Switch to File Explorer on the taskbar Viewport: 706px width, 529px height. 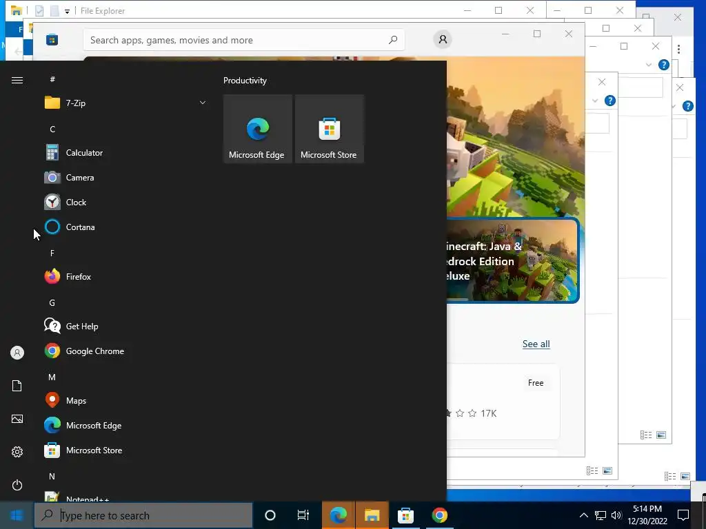tap(372, 515)
